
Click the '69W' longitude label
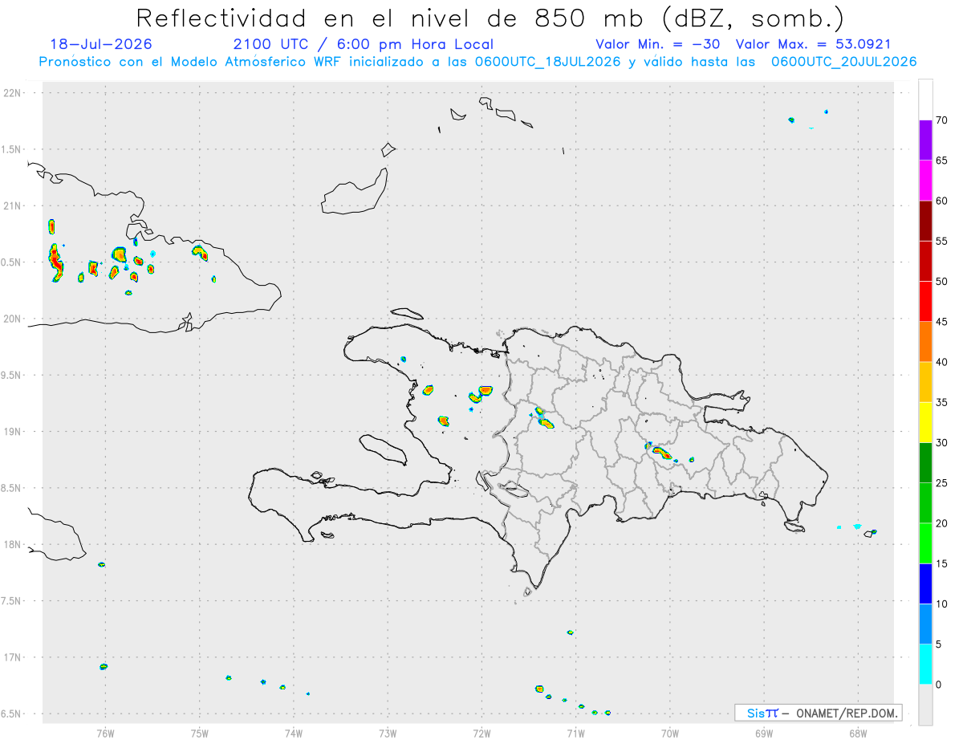pos(764,733)
